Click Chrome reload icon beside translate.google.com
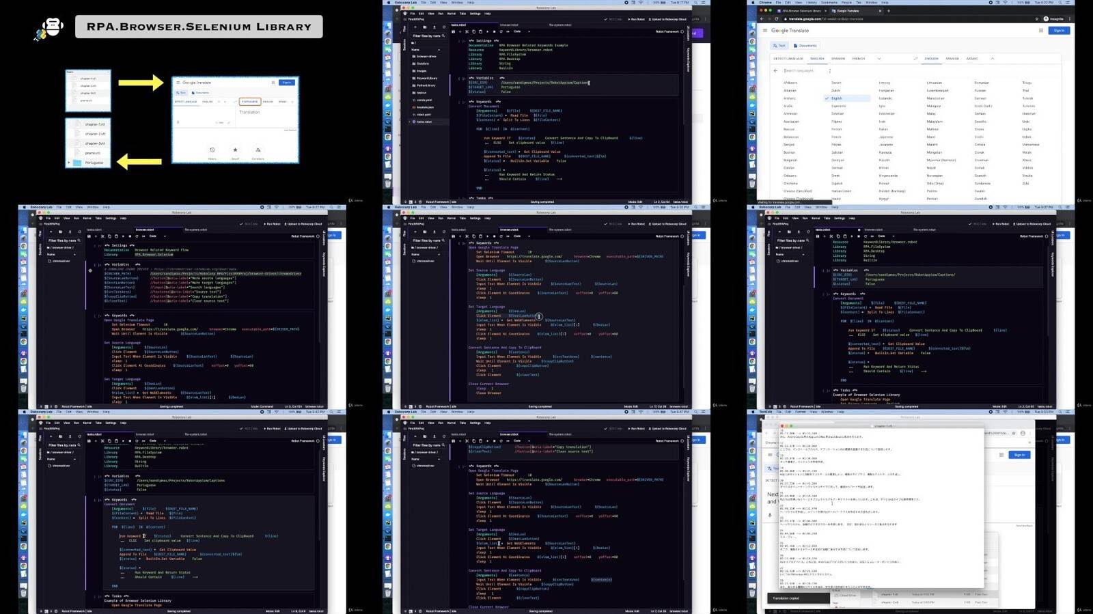 pos(776,19)
